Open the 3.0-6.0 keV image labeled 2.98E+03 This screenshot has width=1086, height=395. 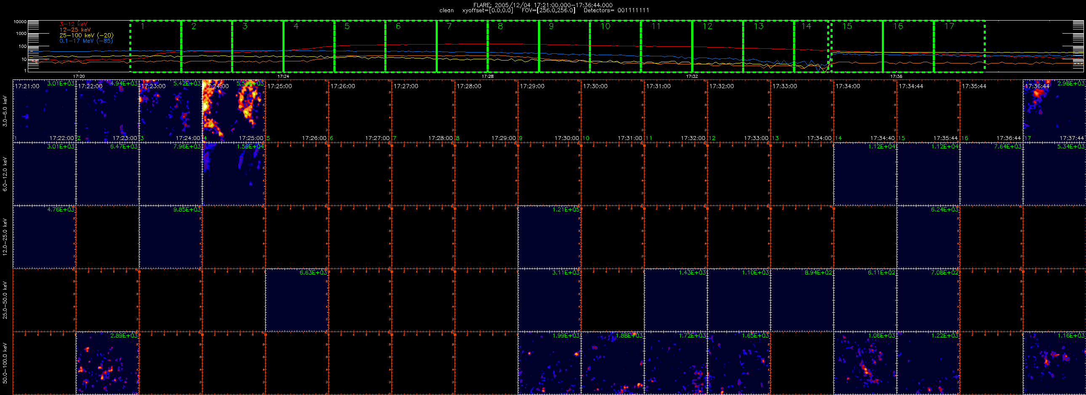(1054, 111)
